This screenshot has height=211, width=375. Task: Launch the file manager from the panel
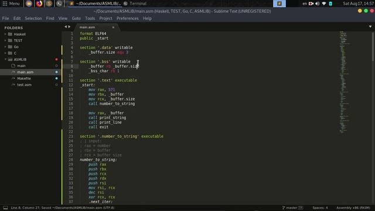pos(29,4)
